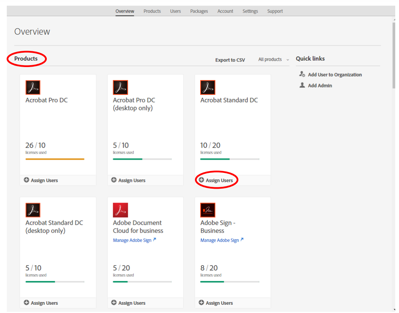The image size is (399, 313).
Task: Open the Products tab
Action: [152, 11]
